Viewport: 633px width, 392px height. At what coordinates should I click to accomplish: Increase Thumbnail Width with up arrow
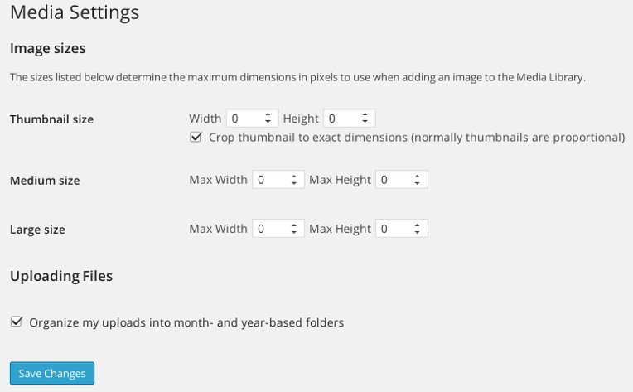coord(268,115)
